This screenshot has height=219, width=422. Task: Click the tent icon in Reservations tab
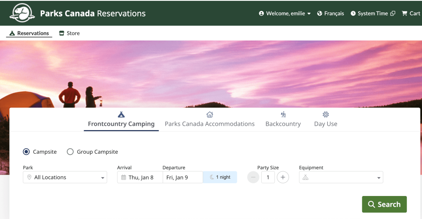[12, 33]
